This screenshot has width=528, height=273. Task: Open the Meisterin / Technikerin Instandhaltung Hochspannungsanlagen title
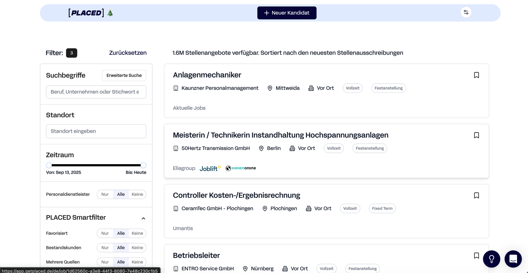281,135
